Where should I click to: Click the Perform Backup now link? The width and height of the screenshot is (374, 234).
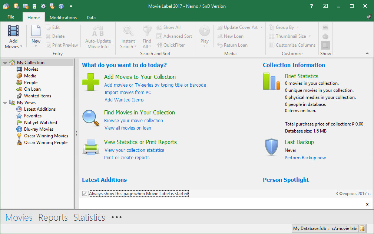click(x=305, y=158)
